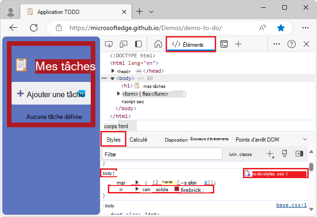Open the Console tool icon
The image size is (317, 217).
click(224, 44)
